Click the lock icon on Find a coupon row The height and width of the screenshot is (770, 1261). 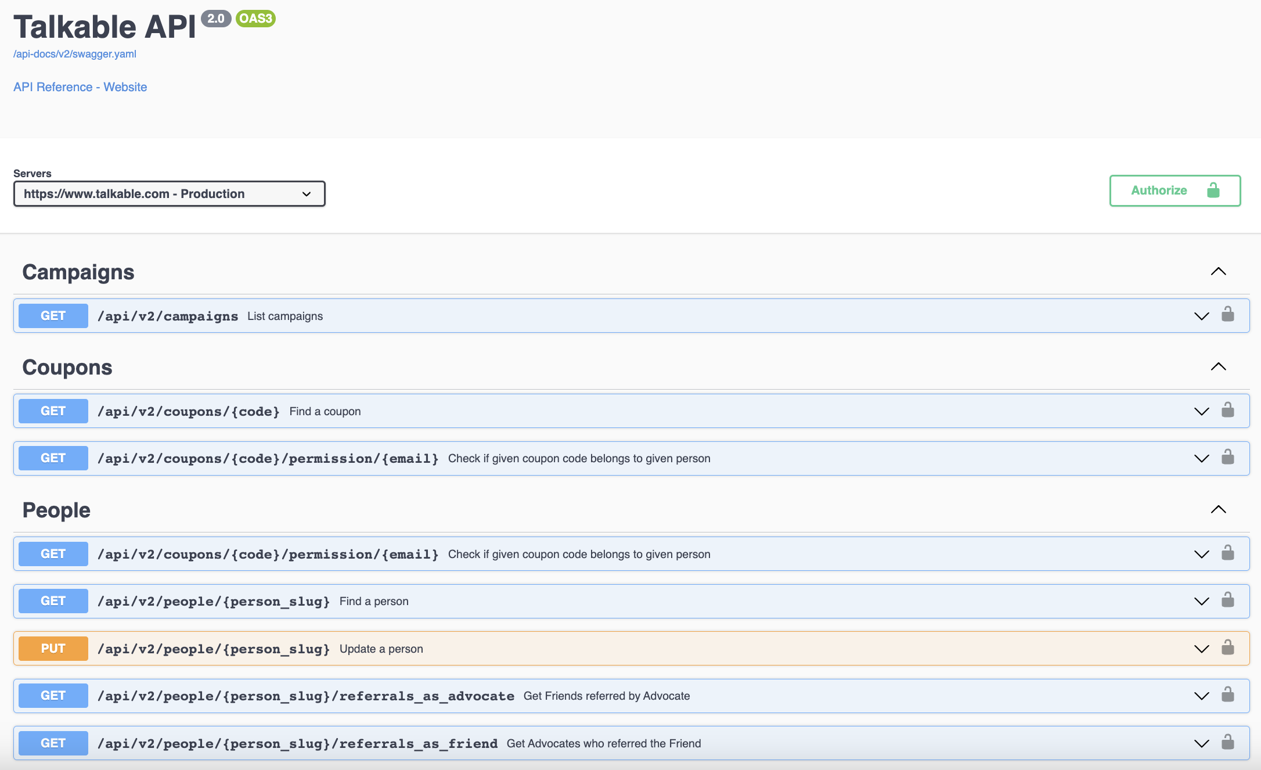click(x=1227, y=410)
